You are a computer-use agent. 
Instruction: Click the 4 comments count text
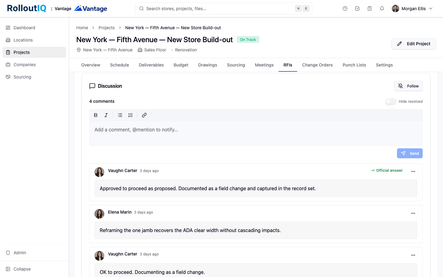pos(102,101)
